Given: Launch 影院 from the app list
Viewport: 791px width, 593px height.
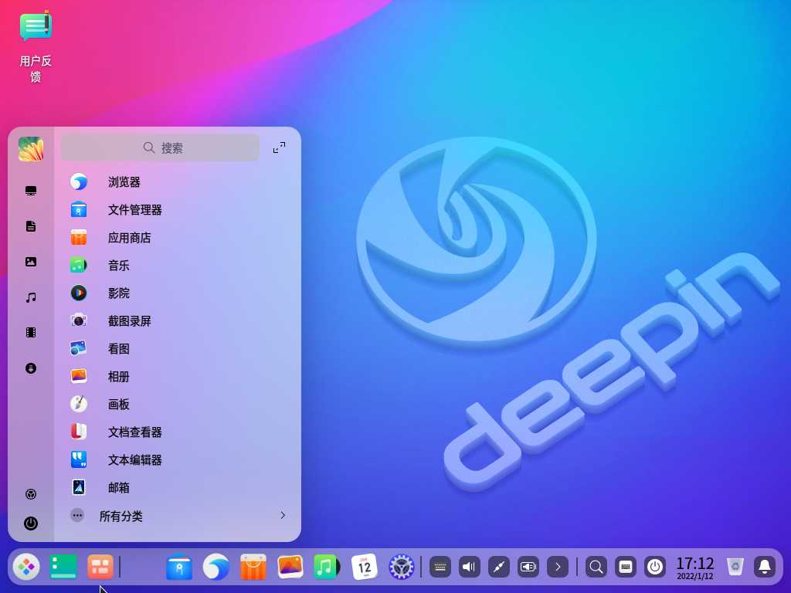Looking at the screenshot, I should [178, 293].
